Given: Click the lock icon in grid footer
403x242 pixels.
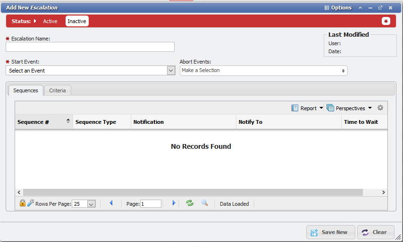Looking at the screenshot, I should 22,203.
